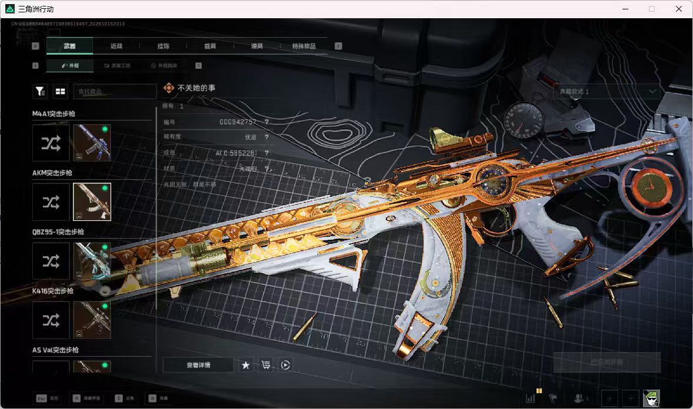Show help for 稀有度 rarity row

click(266, 137)
